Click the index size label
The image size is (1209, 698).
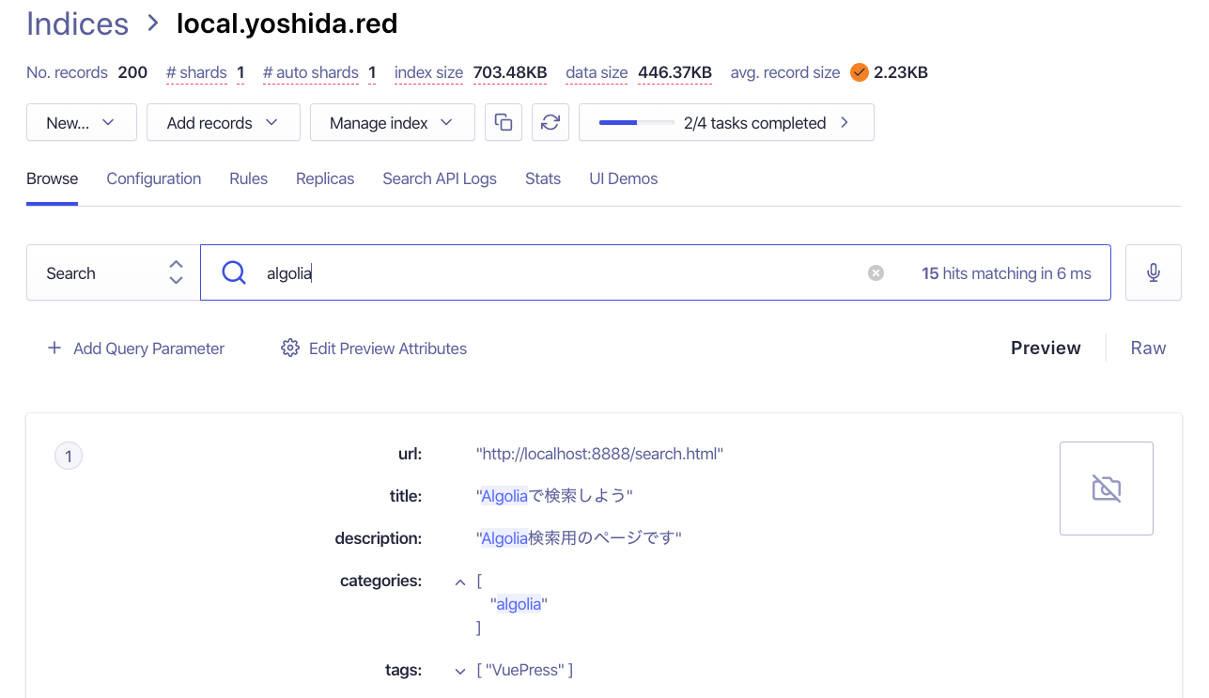428,72
